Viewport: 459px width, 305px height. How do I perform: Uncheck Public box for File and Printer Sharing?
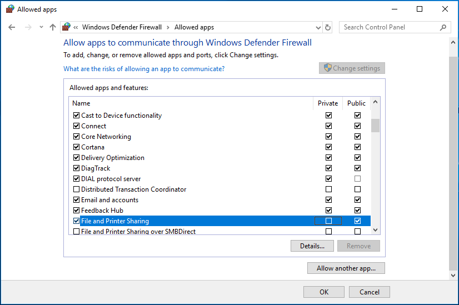pos(357,221)
